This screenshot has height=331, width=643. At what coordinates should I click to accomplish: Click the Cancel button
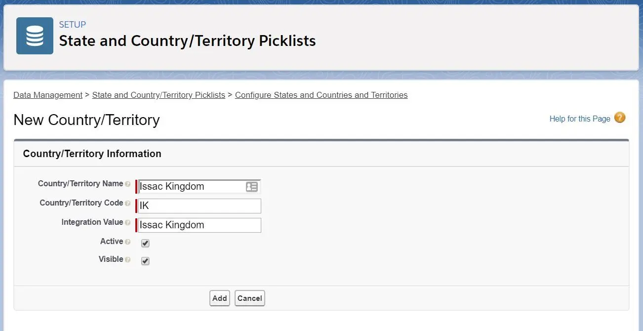coord(250,298)
